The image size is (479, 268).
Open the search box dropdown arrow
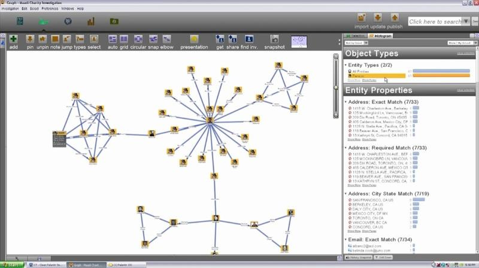coord(466,22)
